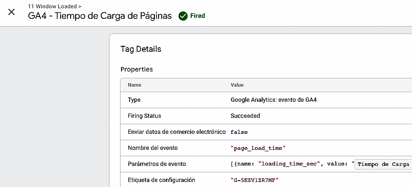Click the green Fired checkmark icon

pyautogui.click(x=183, y=16)
